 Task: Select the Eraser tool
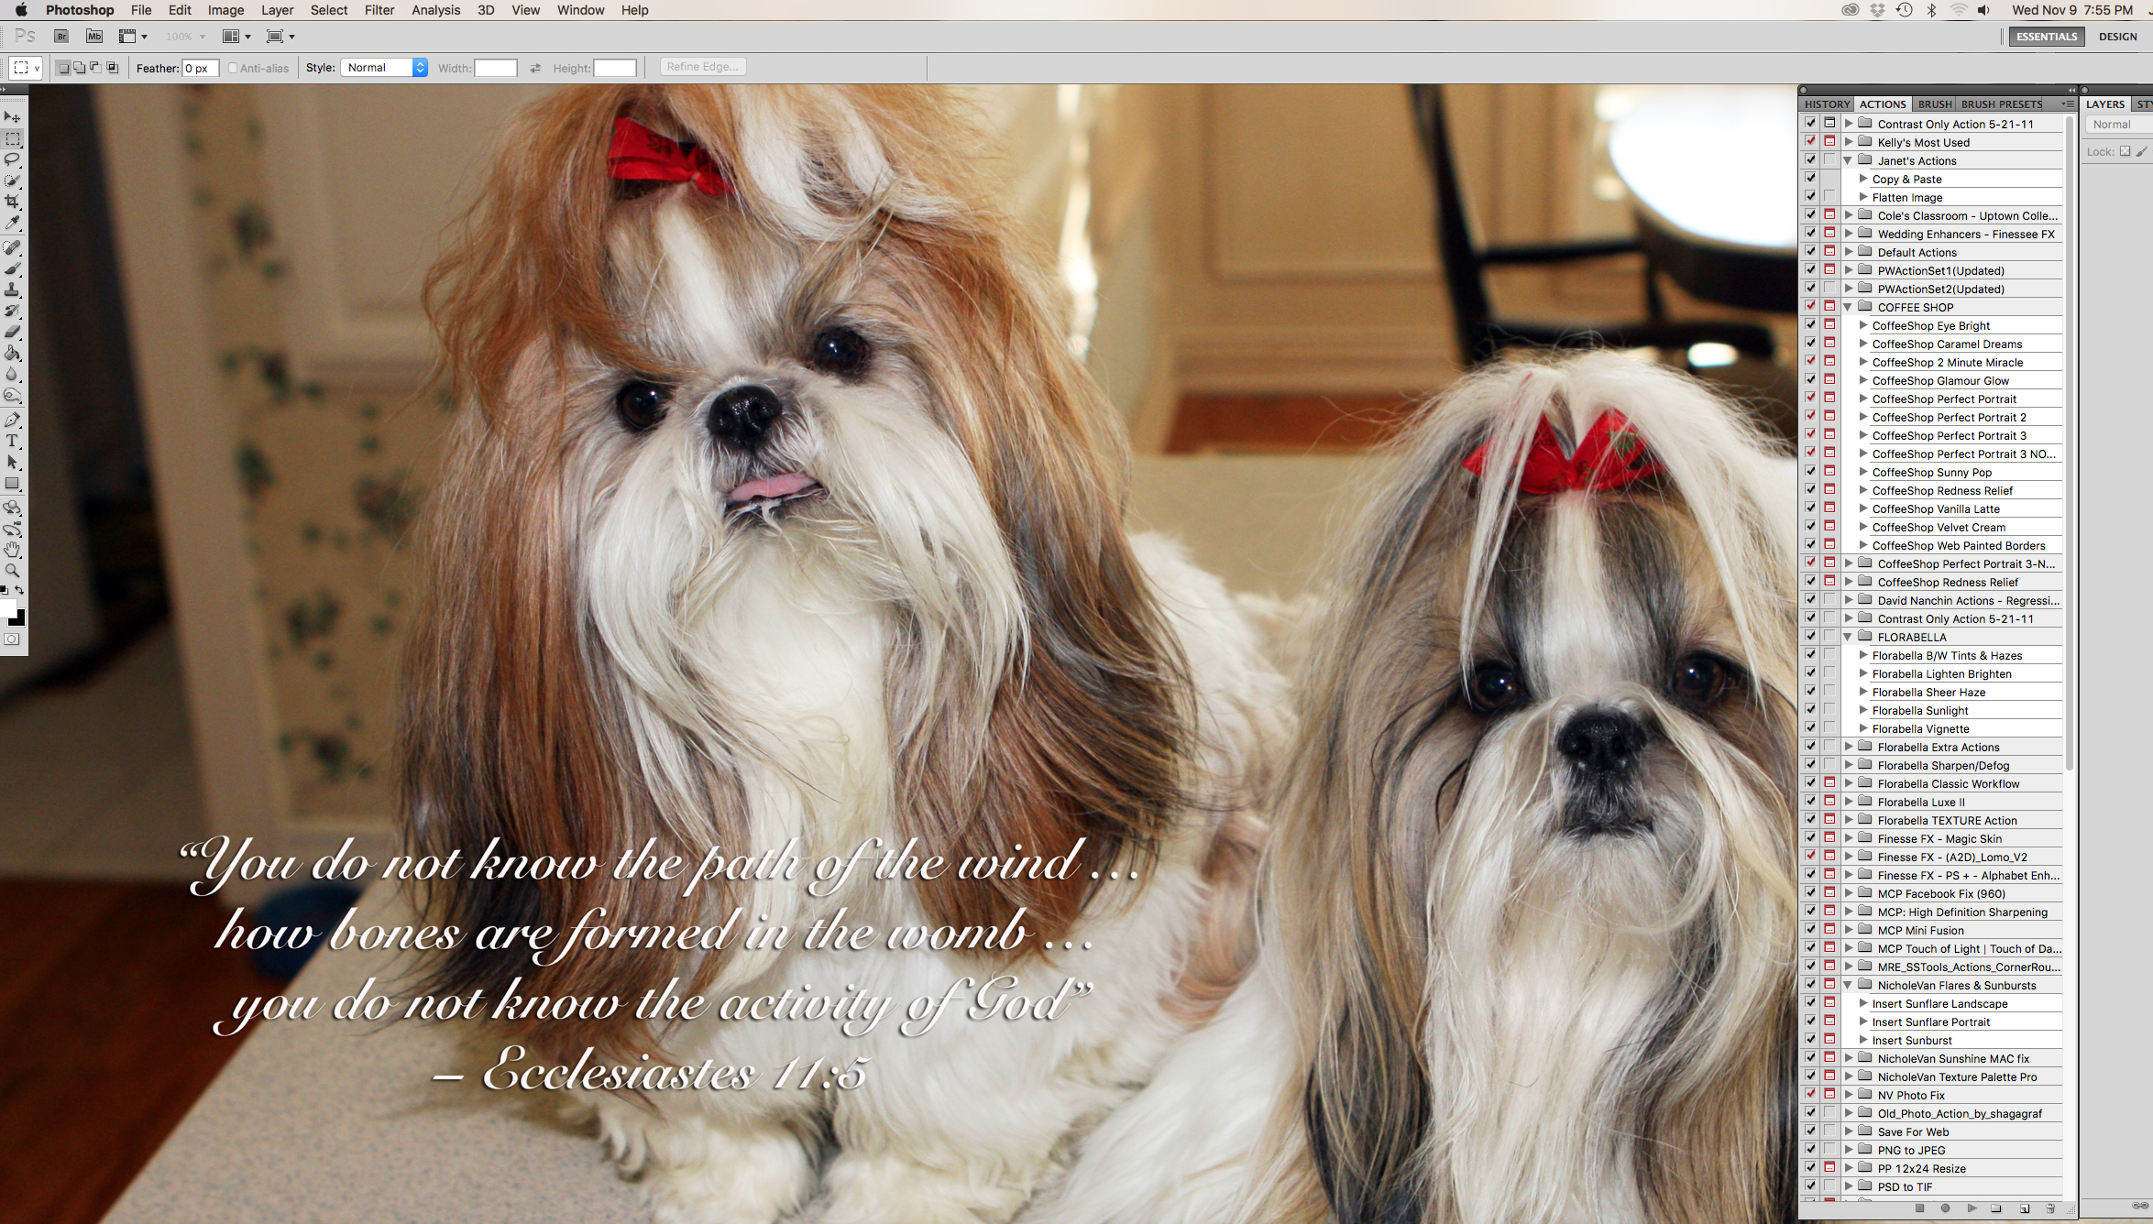pos(12,332)
